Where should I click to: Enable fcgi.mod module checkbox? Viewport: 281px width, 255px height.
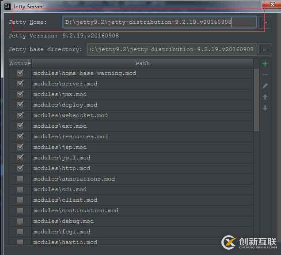20,232
